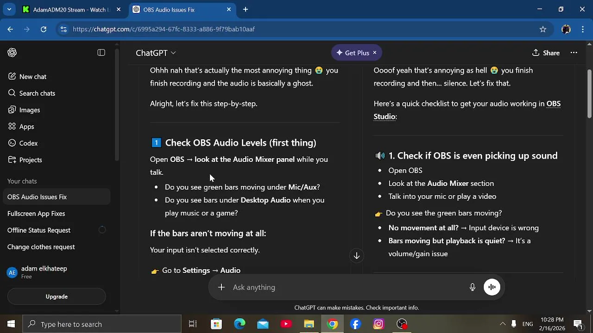This screenshot has width=593, height=333.
Task: Open Facebook from the taskbar
Action: pyautogui.click(x=355, y=324)
